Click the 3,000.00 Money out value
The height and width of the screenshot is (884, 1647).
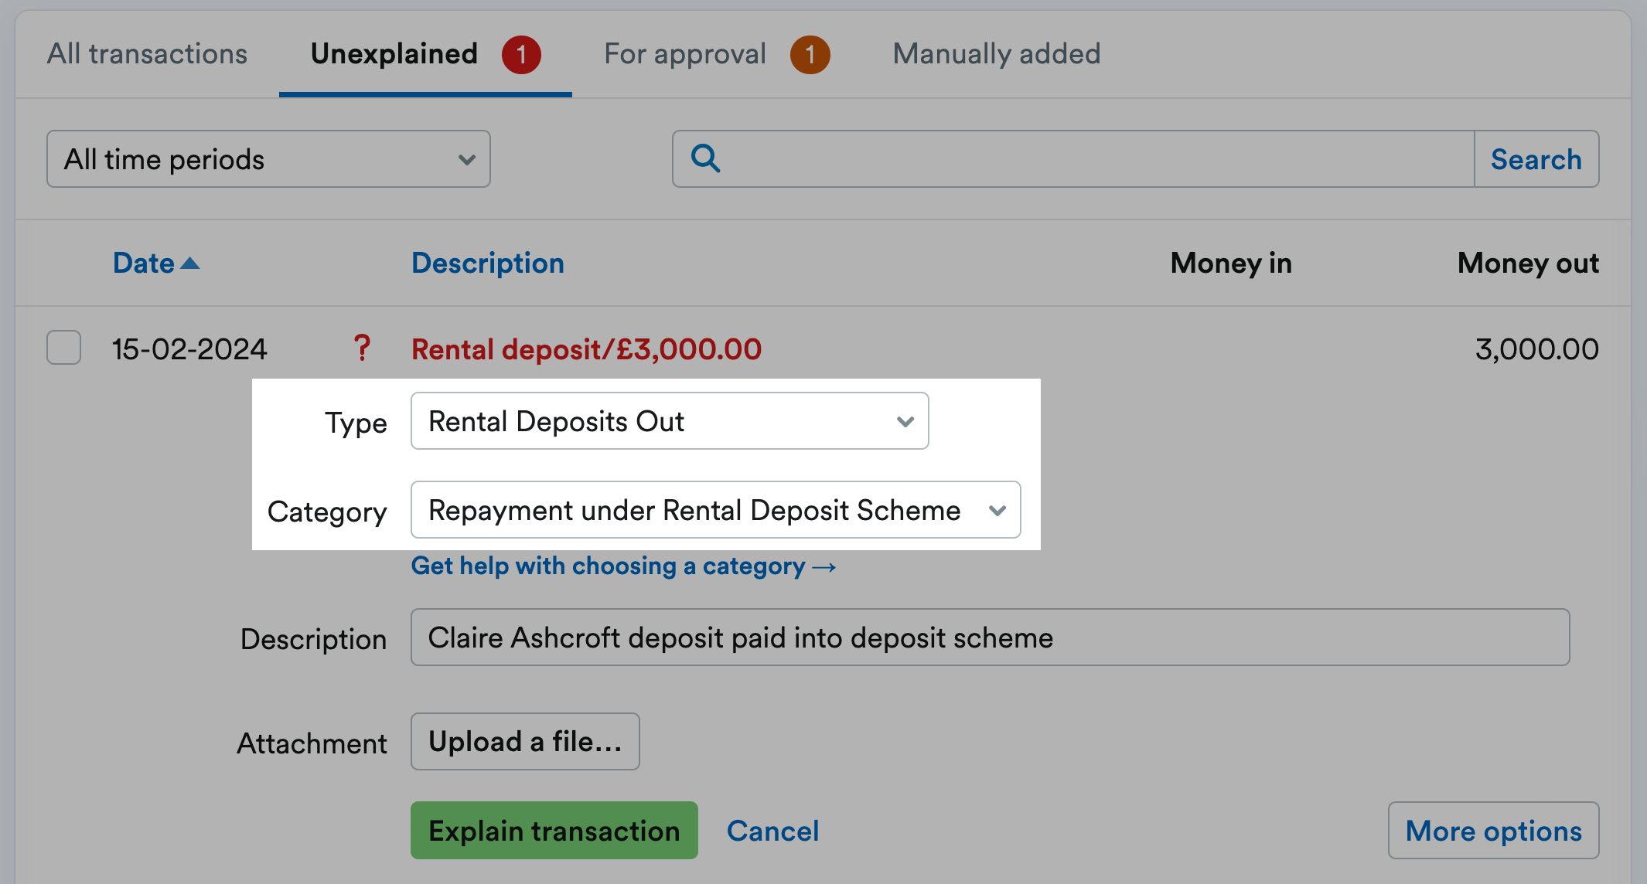[x=1537, y=349]
